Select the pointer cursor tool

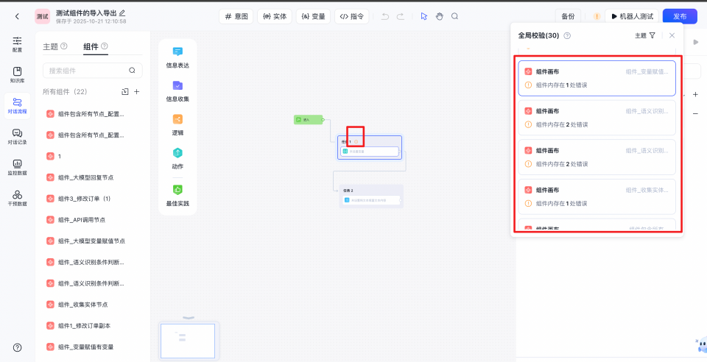tap(423, 16)
